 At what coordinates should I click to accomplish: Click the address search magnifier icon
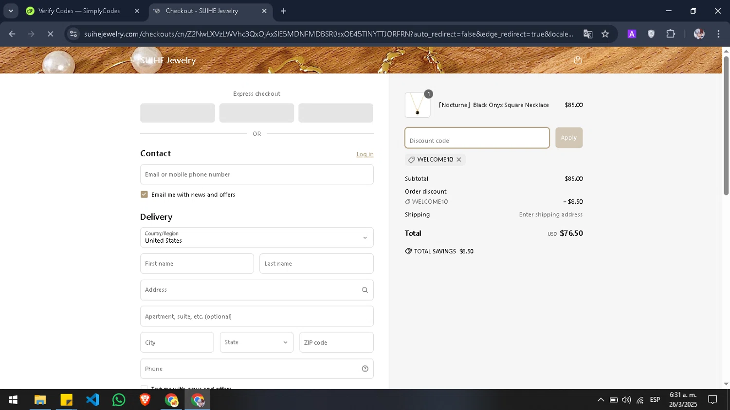coord(365,290)
